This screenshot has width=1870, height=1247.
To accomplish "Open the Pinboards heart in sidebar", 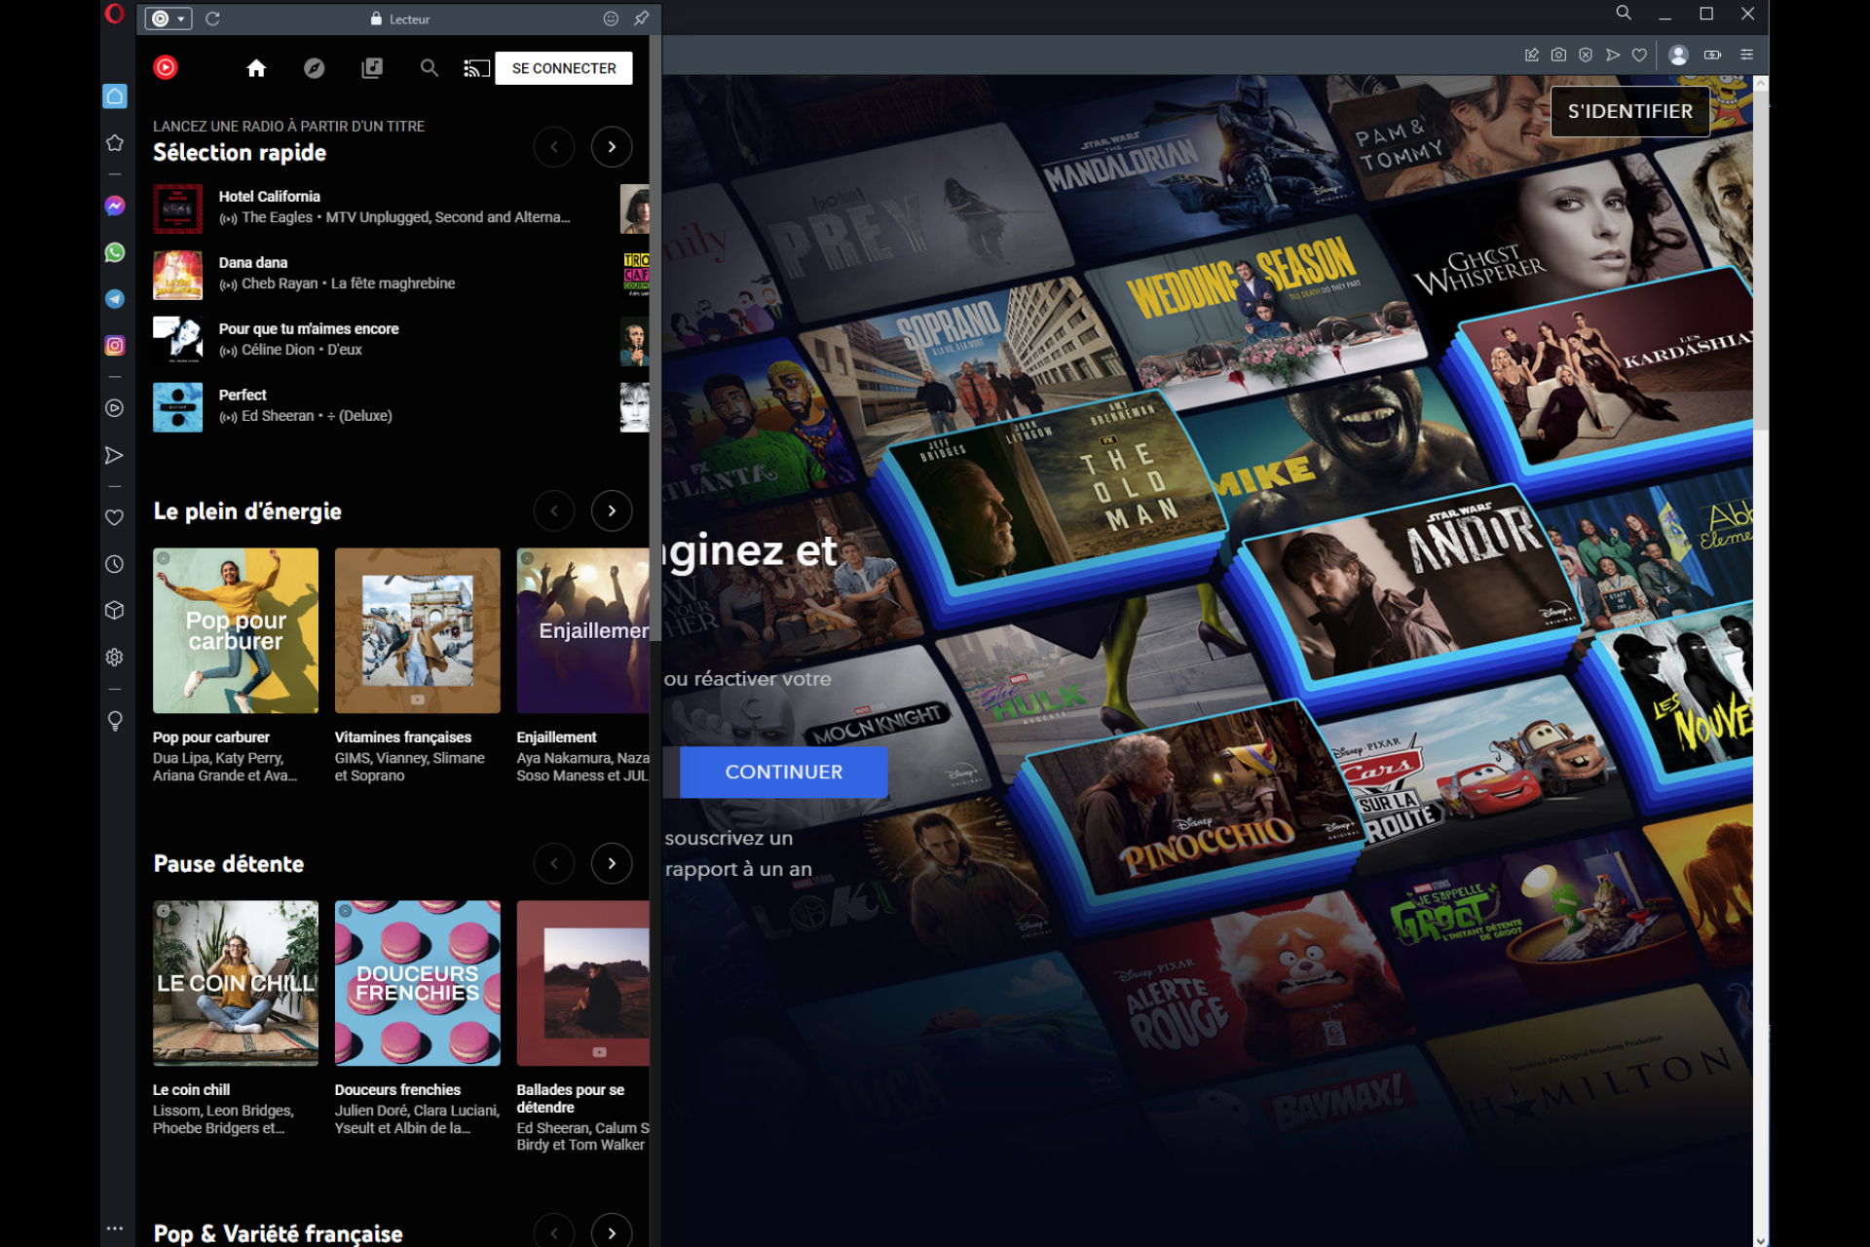I will 114,517.
